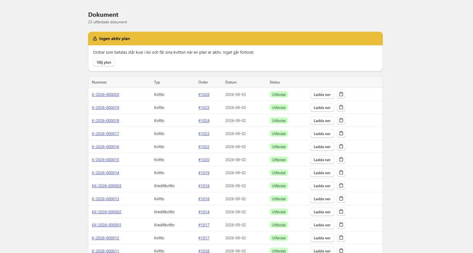473x253 pixels.
Task: Click clipboard icon for K-2026-000018
Action: click(341, 120)
